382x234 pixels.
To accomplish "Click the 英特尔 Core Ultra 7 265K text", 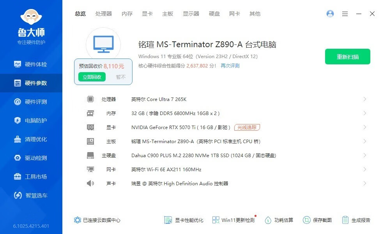I will point(159,99).
